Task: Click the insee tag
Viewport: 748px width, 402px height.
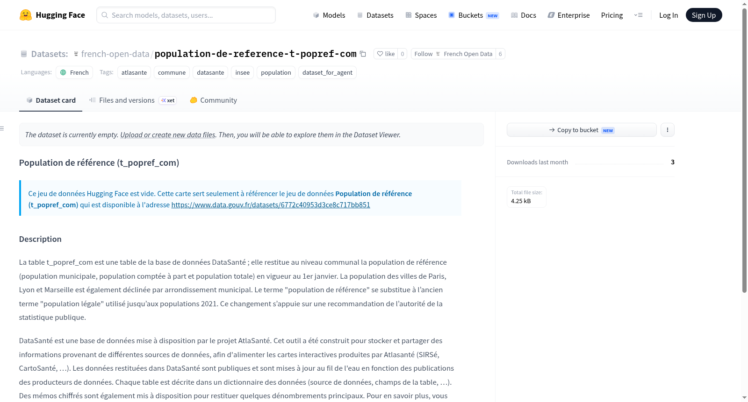Action: click(242, 72)
